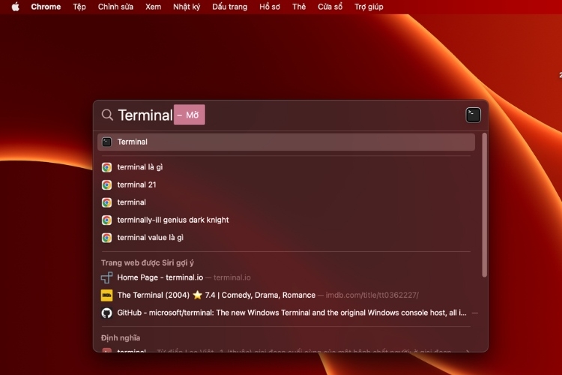The height and width of the screenshot is (375, 562).
Task: Open the Chrome application menu
Action: click(46, 7)
